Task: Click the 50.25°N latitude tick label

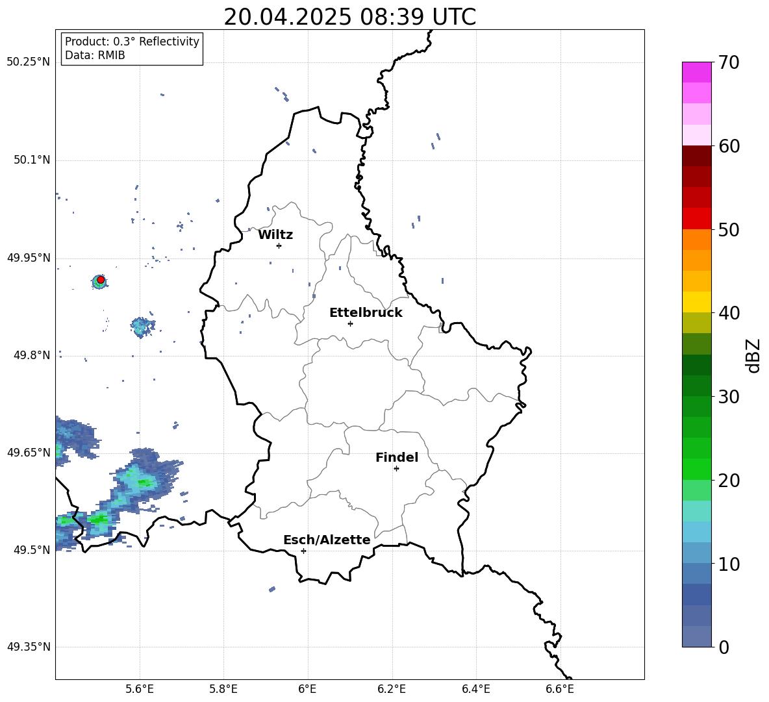Action: click(28, 62)
